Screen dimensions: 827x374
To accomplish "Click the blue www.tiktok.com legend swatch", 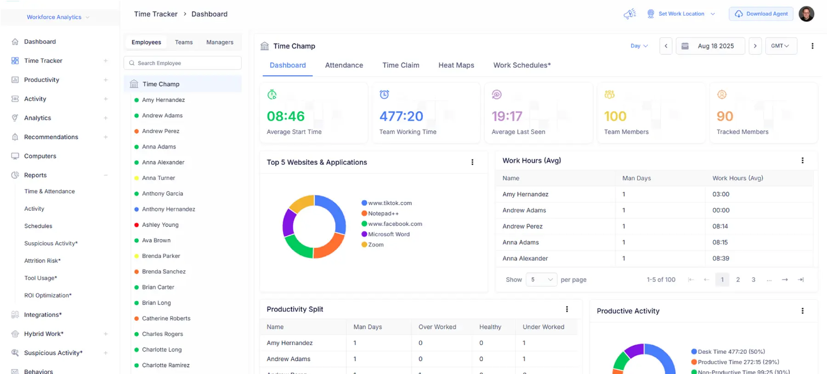I will [x=364, y=203].
